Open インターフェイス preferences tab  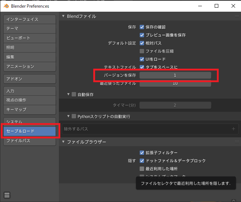tap(30, 19)
